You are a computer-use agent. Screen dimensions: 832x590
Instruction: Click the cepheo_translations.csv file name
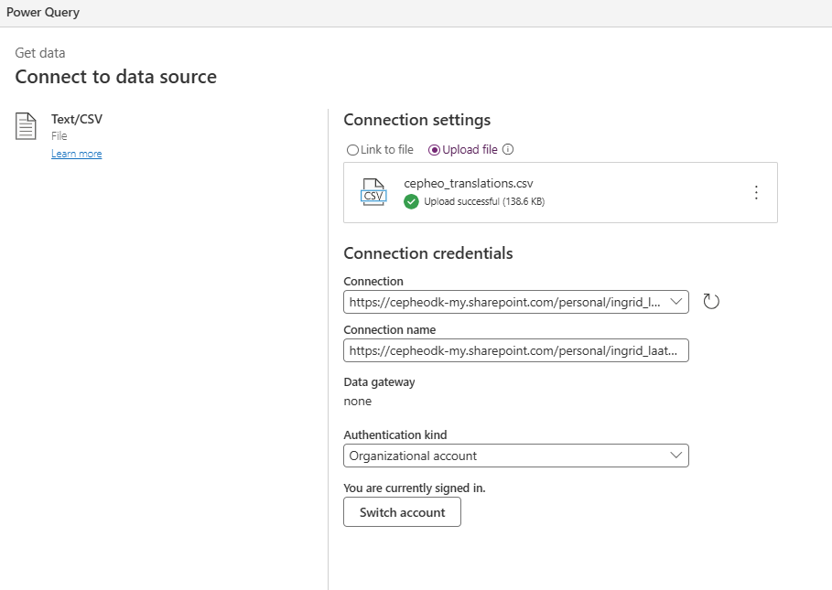click(x=468, y=183)
